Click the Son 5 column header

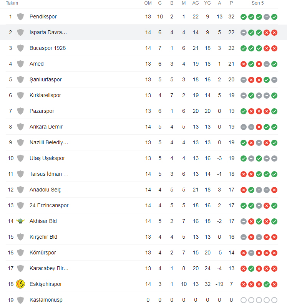pos(257,3)
